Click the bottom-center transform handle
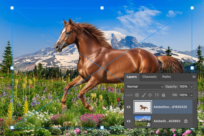 coord(102,127)
